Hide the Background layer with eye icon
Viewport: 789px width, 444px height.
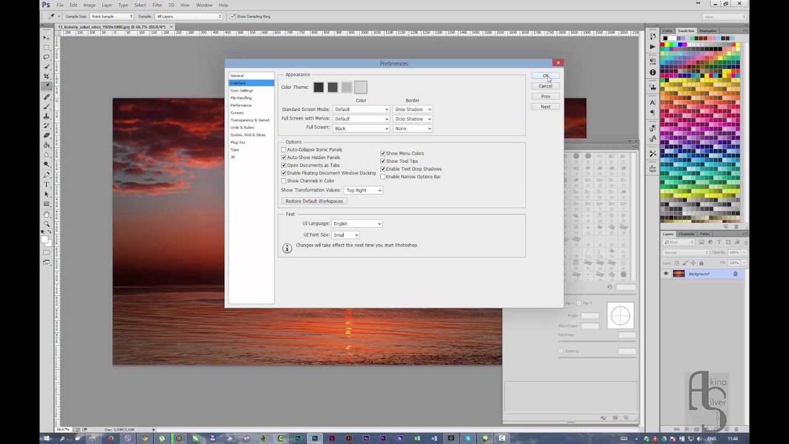click(666, 274)
